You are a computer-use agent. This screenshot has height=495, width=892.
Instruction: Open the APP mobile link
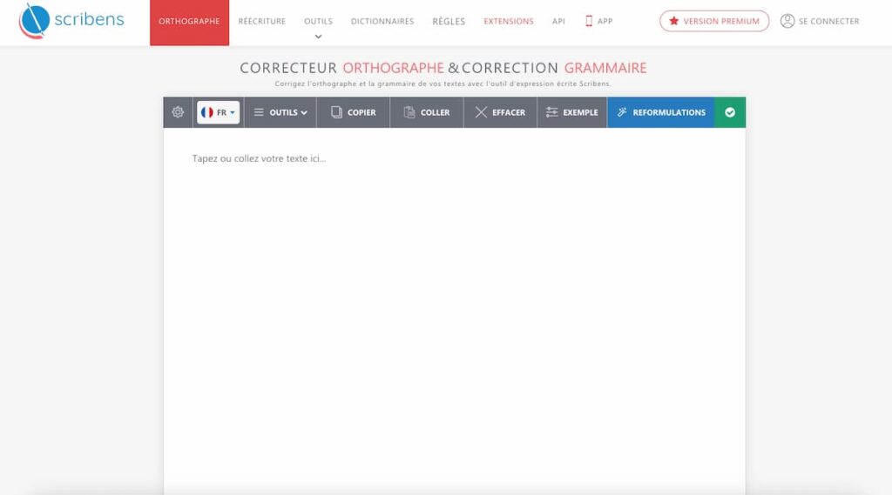599,22
